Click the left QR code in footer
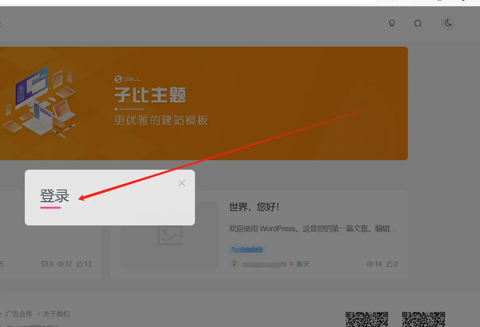Image resolution: width=480 pixels, height=327 pixels. coord(367,319)
